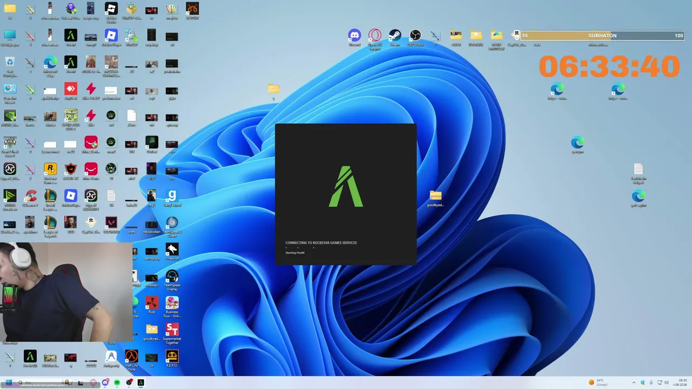Image resolution: width=692 pixels, height=389 pixels.
Task: Launch the VALORANT desktop shortcut
Action: click(111, 225)
